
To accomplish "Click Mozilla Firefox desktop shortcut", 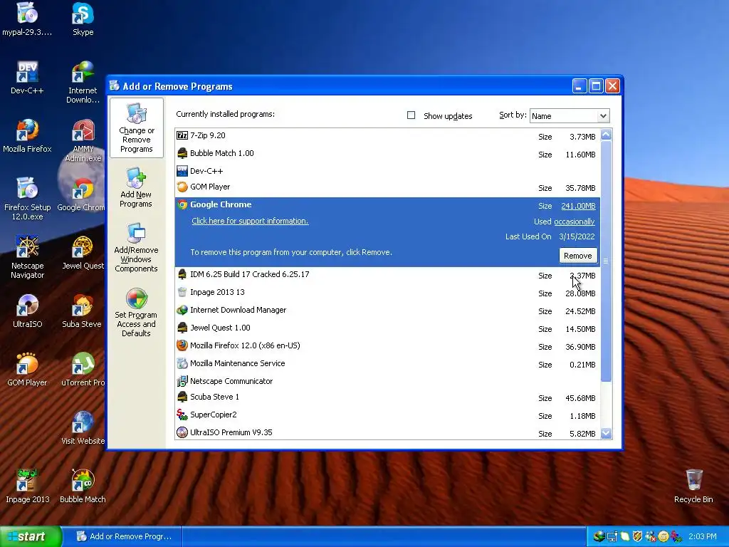I will tap(28, 136).
